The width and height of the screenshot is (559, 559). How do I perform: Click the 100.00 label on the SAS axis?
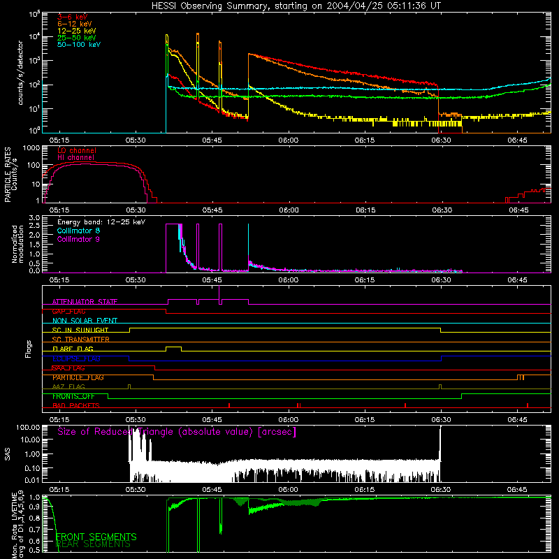(x=28, y=427)
